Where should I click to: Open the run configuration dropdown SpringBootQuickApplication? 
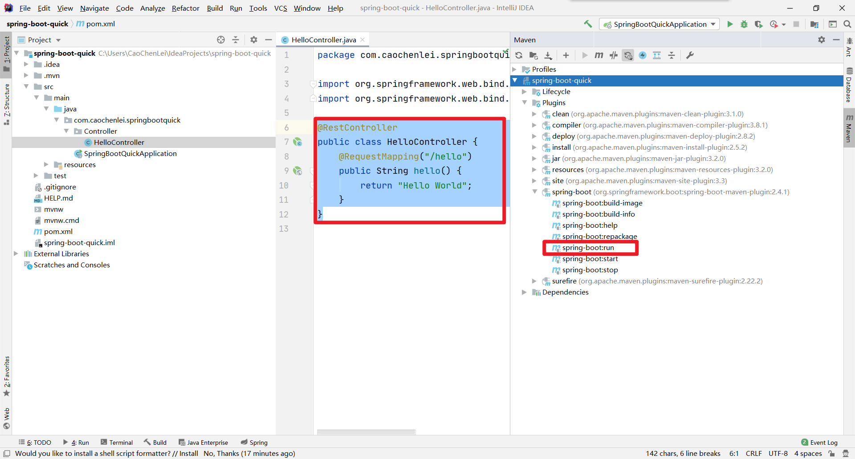[x=660, y=24]
